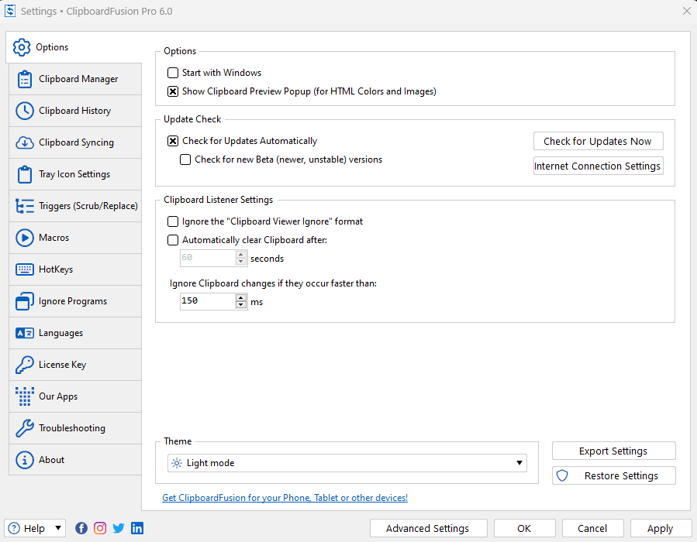Tick Ignore the Clipboard Viewer Ignore format
The height and width of the screenshot is (542, 697).
click(173, 221)
